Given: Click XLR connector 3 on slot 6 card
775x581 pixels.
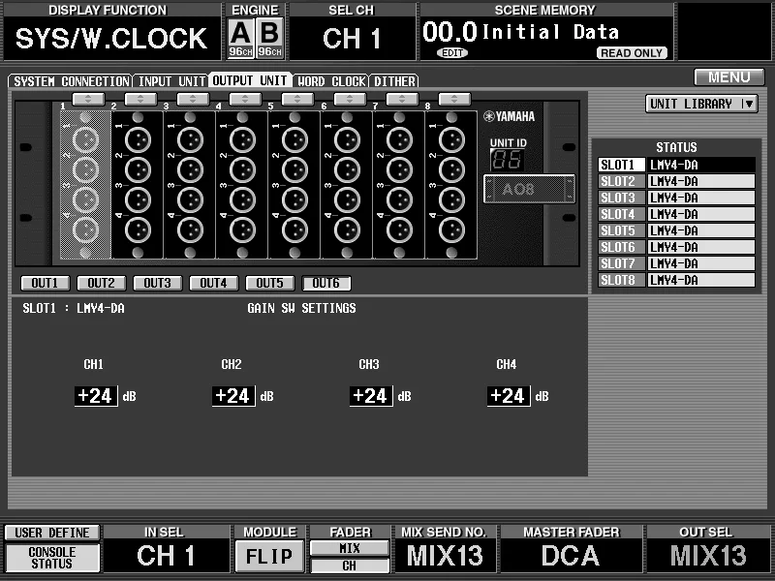Looking at the screenshot, I should tap(348, 200).
